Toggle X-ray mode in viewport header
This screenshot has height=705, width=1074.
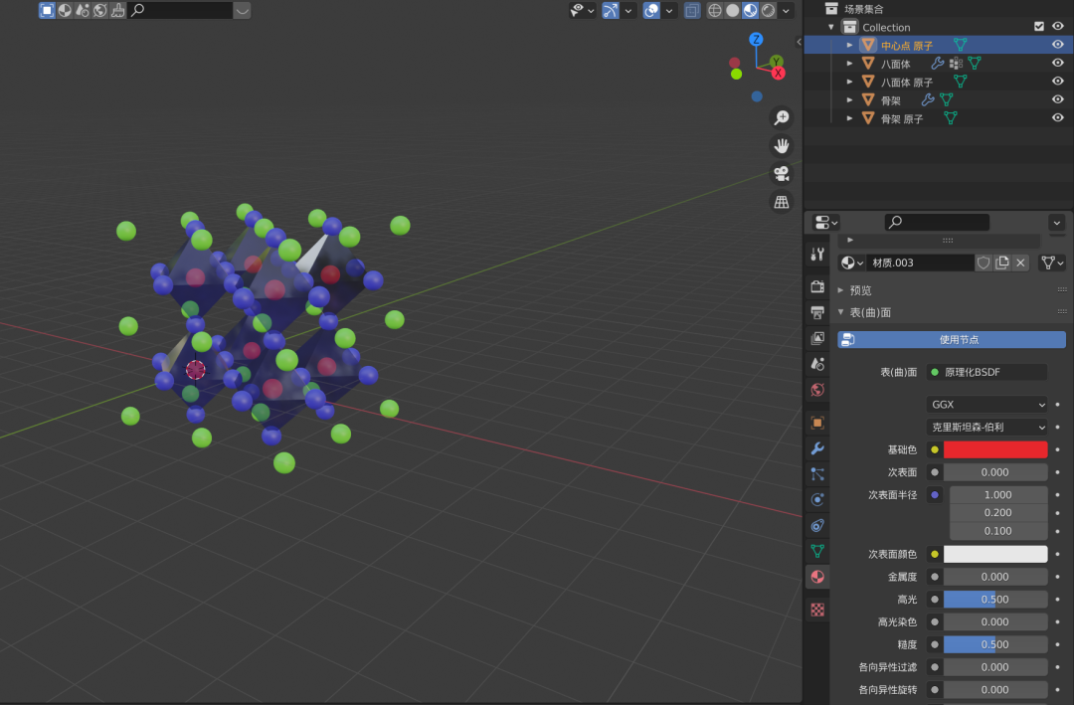point(692,10)
